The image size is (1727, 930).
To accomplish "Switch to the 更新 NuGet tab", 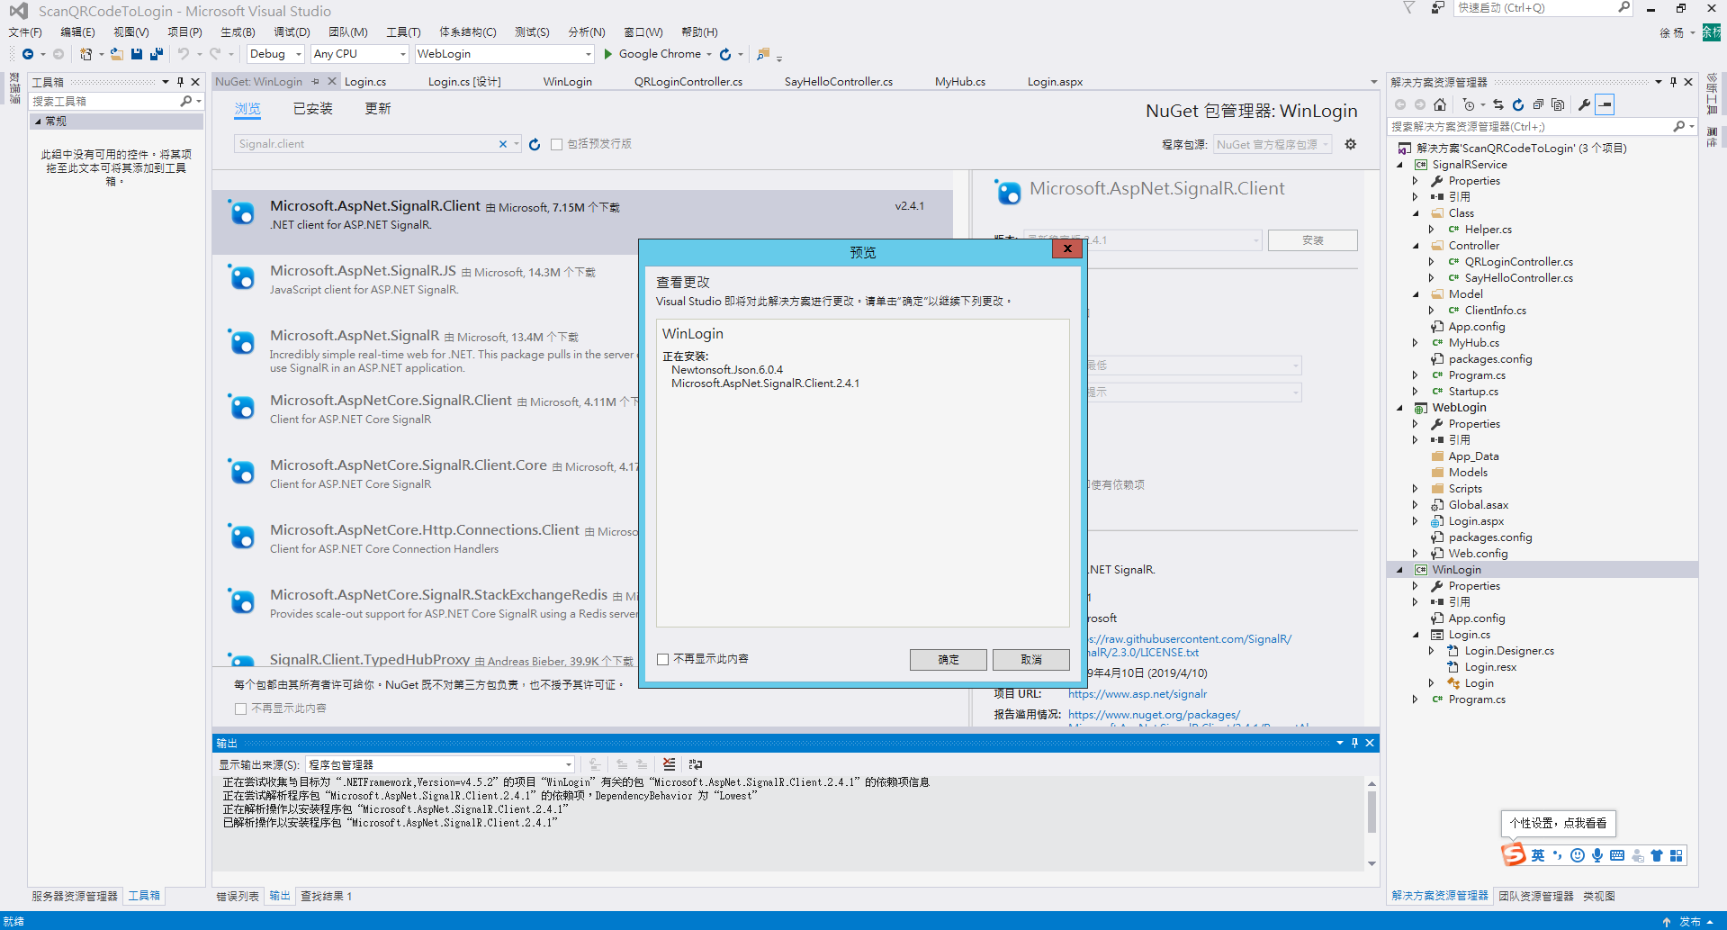I will click(378, 109).
